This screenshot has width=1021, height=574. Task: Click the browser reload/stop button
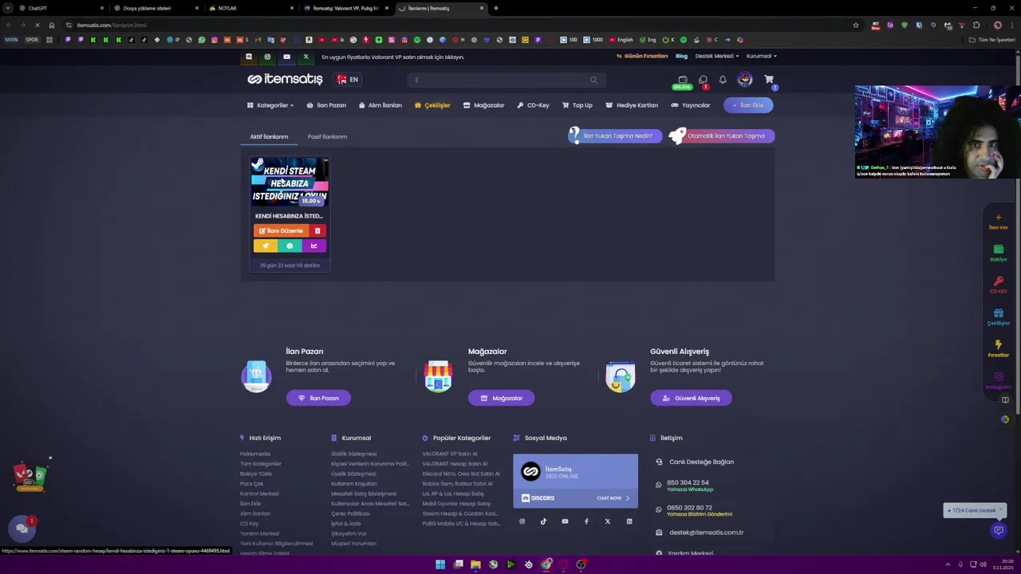37,25
